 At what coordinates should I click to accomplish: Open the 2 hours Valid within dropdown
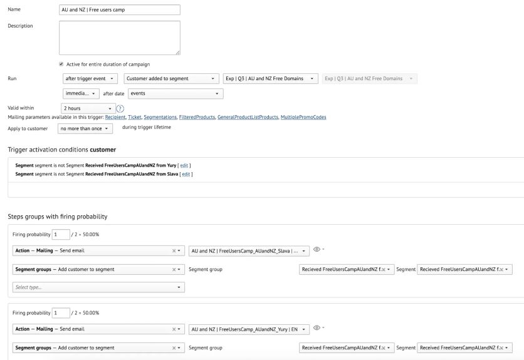tap(88, 108)
